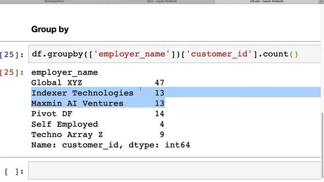
Task: Click the empty code cell at bottom
Action: pyautogui.click(x=174, y=170)
